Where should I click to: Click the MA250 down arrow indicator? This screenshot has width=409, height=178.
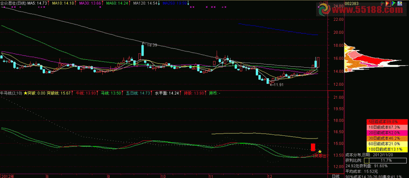click(x=189, y=3)
